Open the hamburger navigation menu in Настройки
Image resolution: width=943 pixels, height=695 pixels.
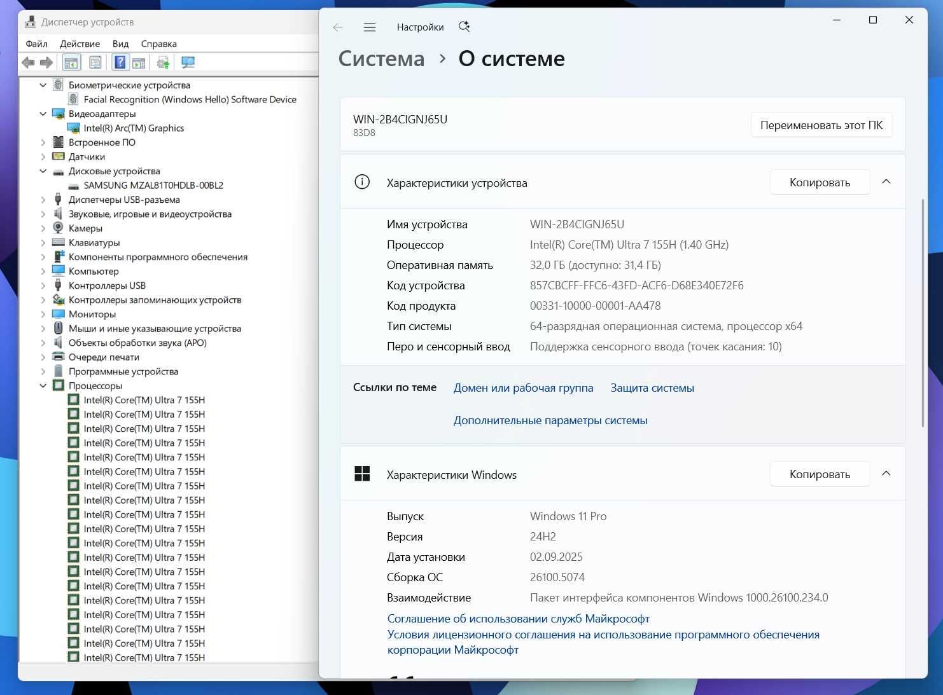[x=370, y=27]
